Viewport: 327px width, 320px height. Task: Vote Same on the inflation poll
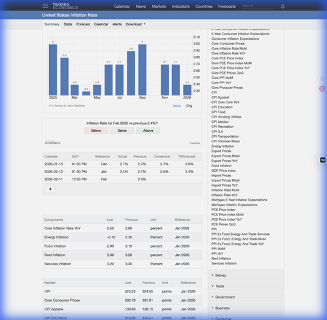click(122, 131)
